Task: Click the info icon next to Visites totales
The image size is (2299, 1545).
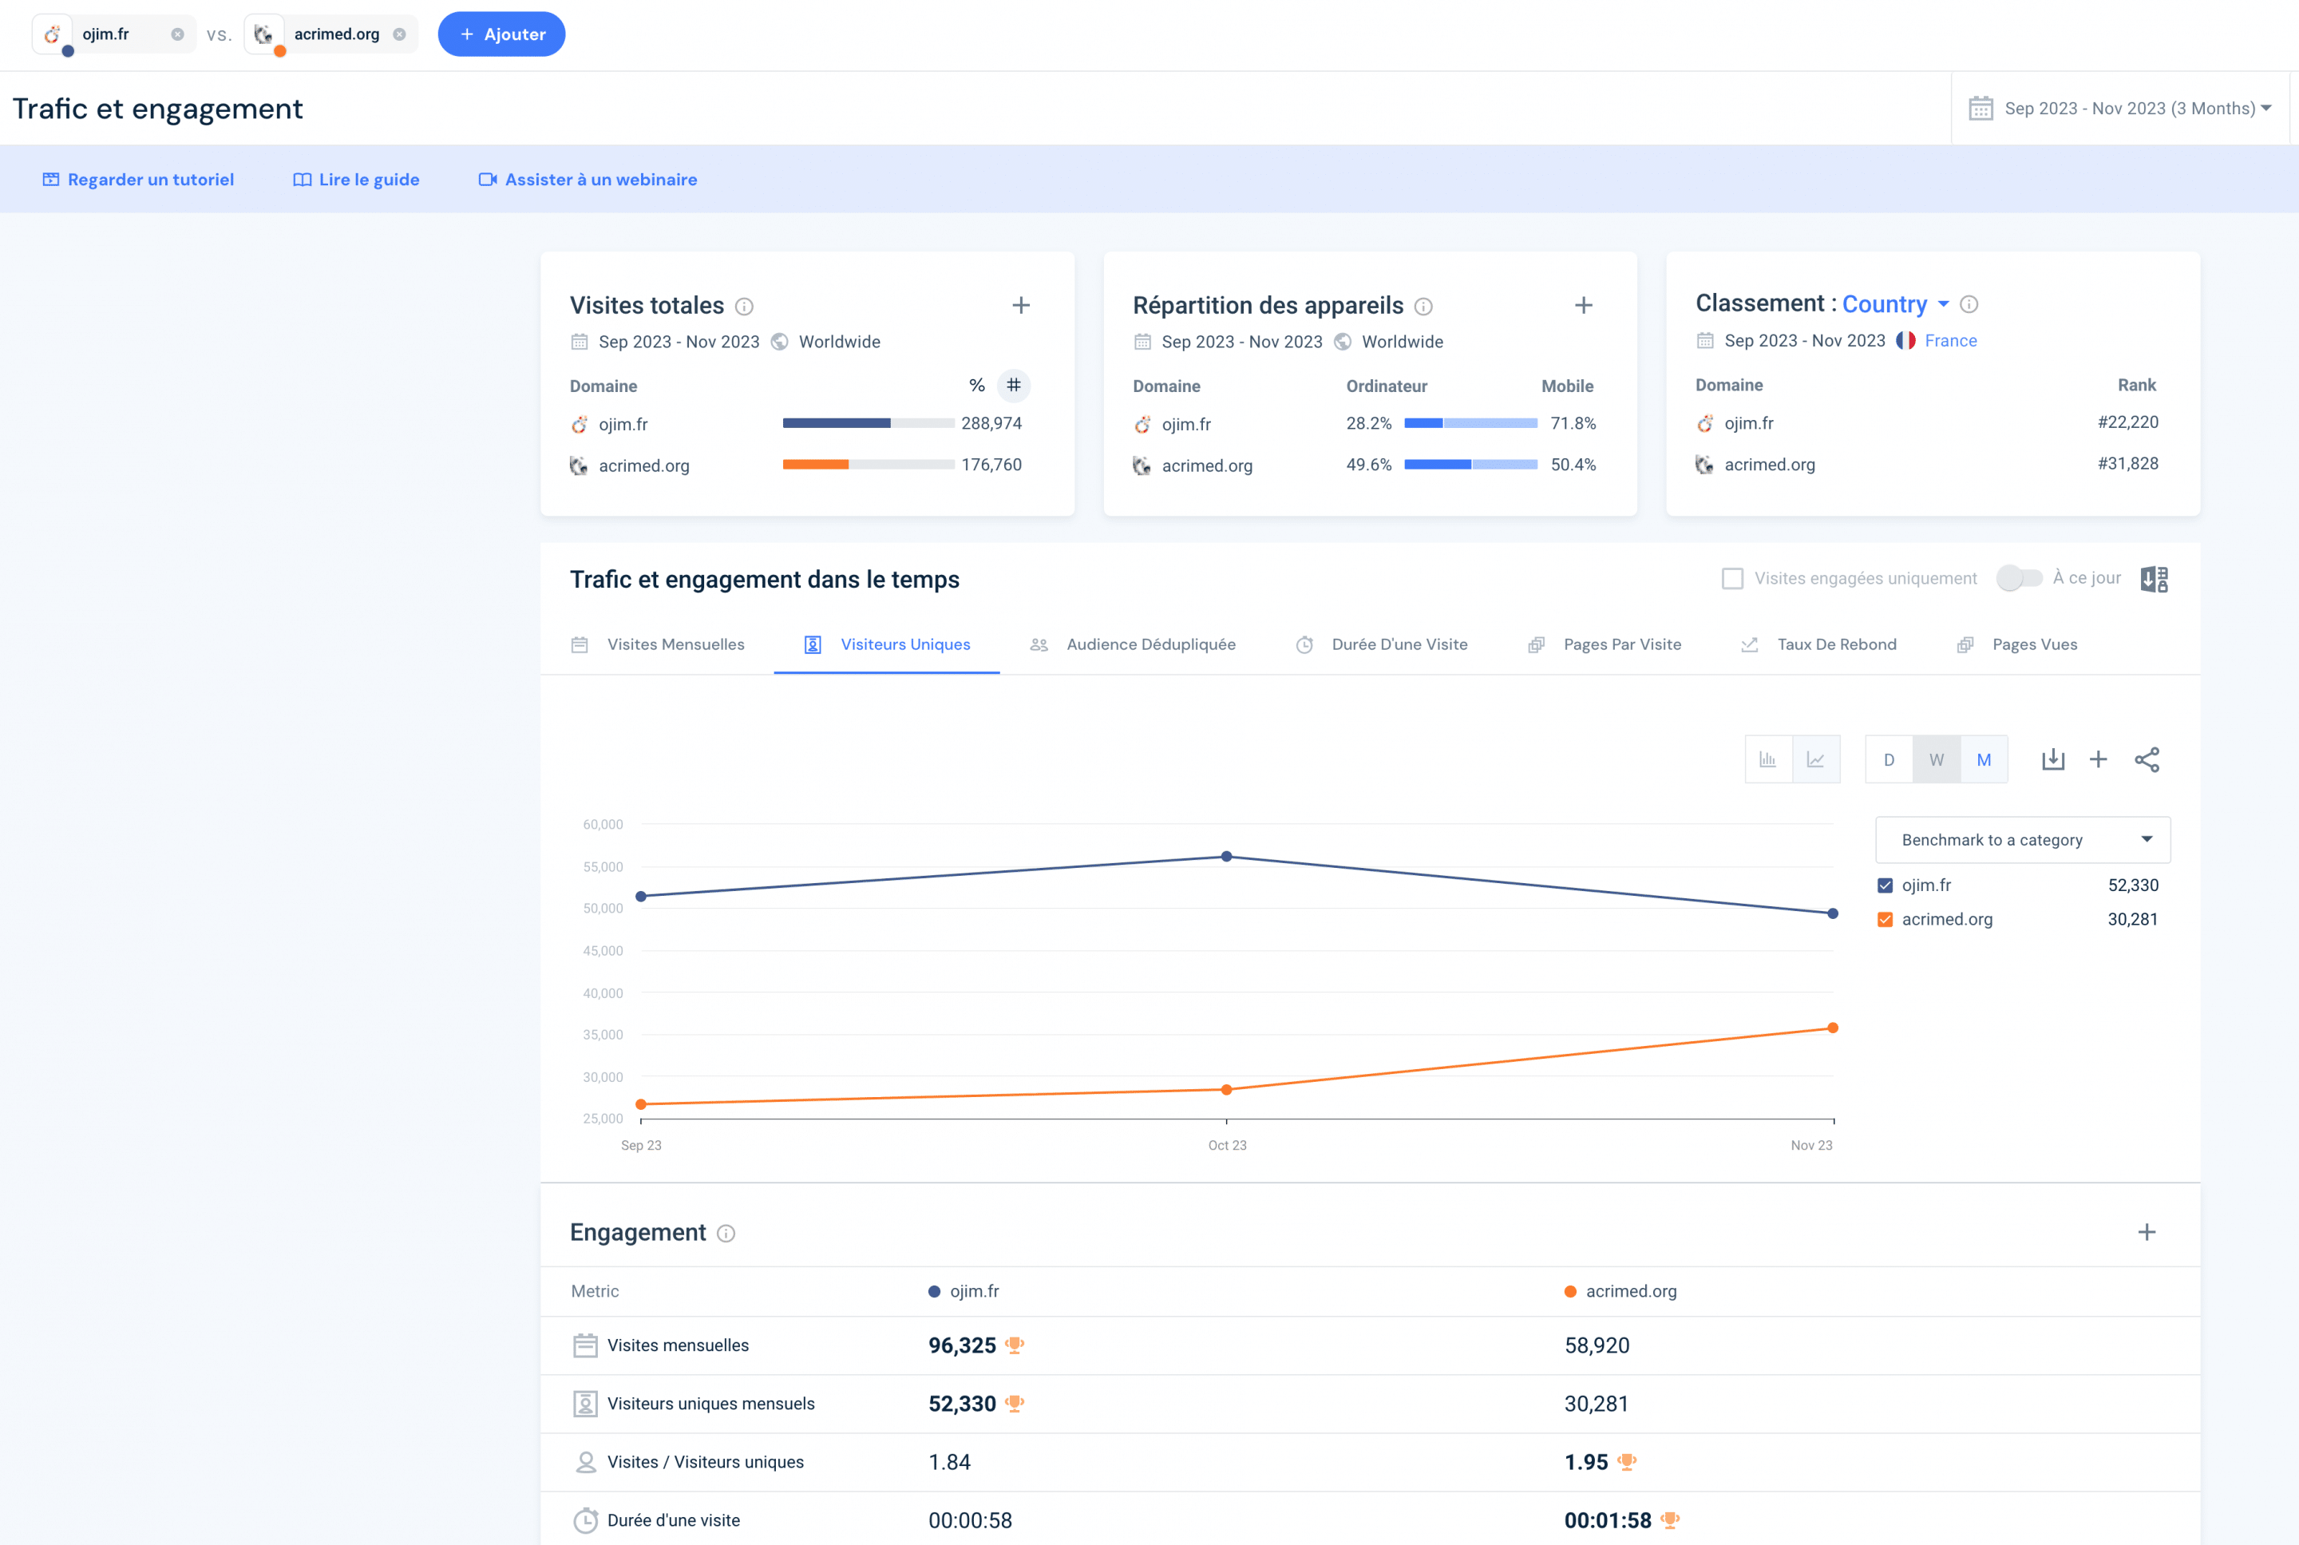Action: (745, 307)
